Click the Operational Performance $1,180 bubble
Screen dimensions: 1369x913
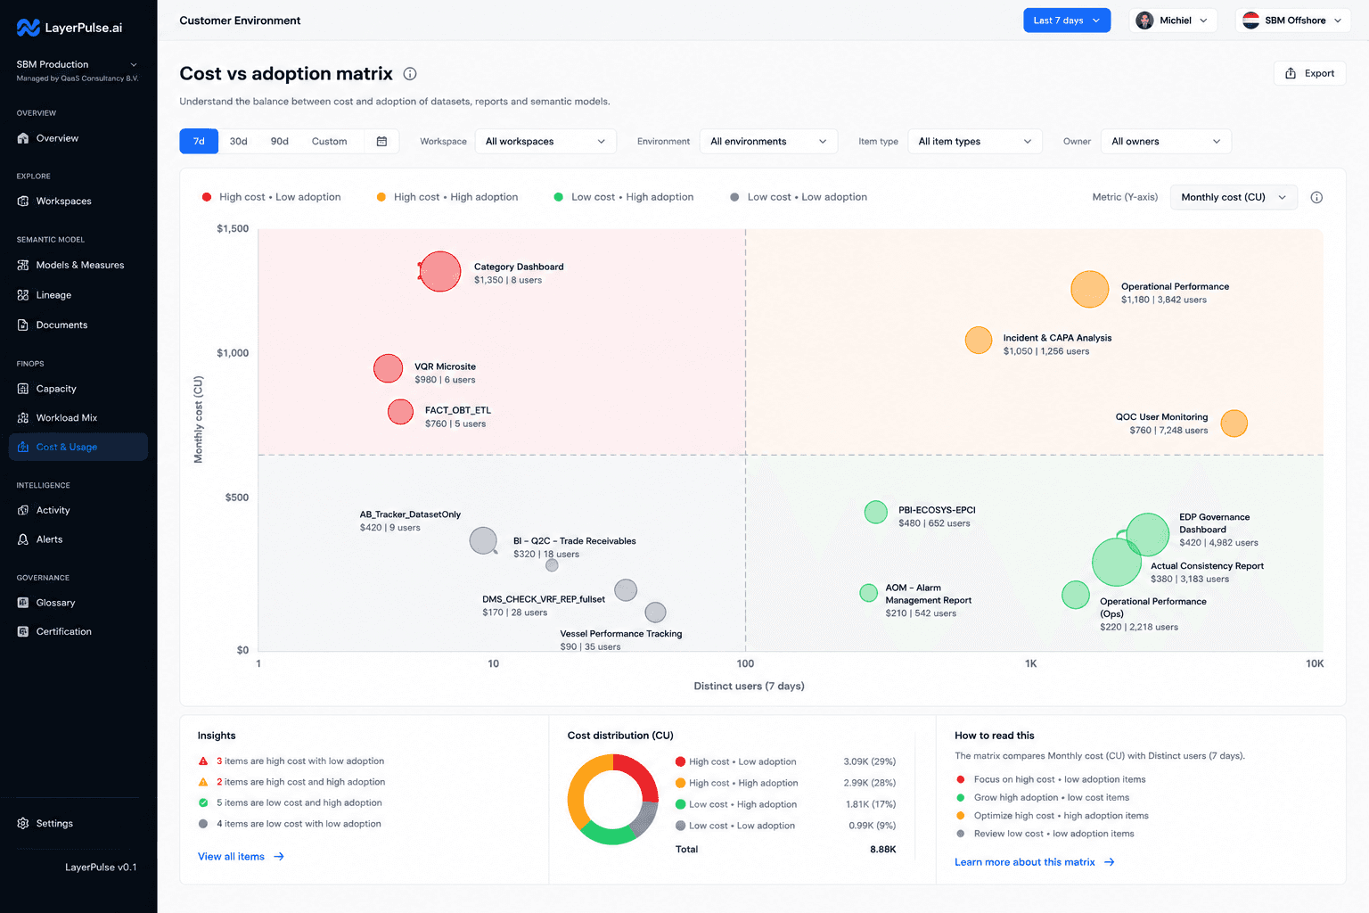[x=1089, y=290]
